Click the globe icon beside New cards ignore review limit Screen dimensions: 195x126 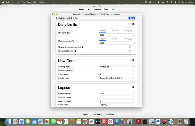click(82, 47)
